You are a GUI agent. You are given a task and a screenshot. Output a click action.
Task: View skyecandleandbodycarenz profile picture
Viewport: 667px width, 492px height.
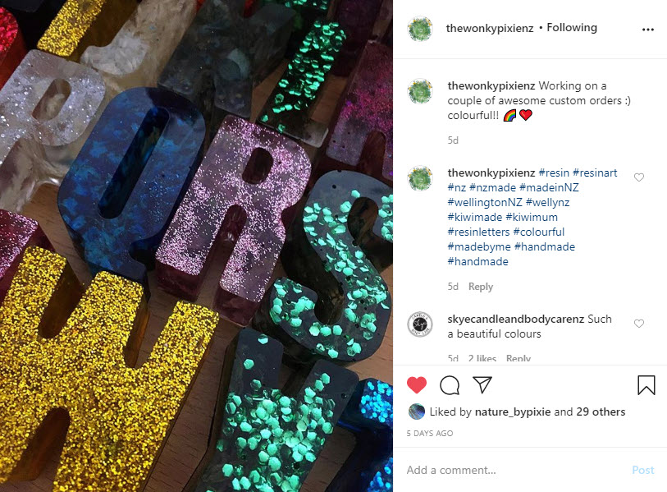click(x=420, y=324)
